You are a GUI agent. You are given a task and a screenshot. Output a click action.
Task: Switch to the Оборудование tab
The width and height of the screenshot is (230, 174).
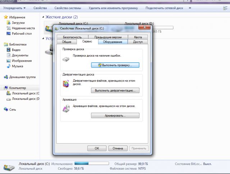pyautogui.click(x=112, y=42)
